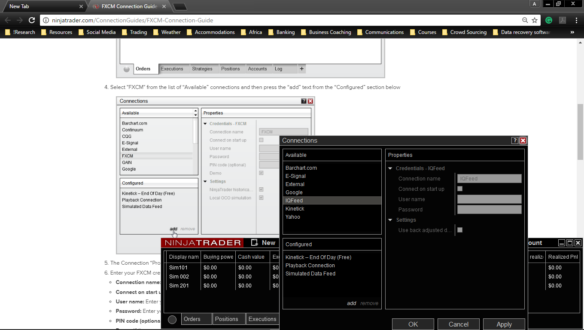Open the Social Media bookmark folder
This screenshot has width=584, height=330.
97,32
